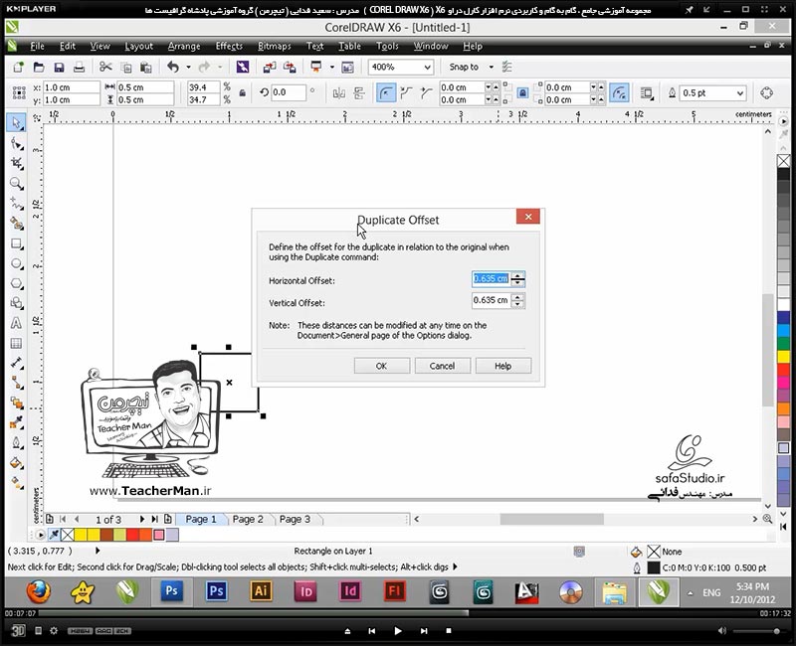
Task: Select the Eyedropper tool
Action: (x=16, y=422)
